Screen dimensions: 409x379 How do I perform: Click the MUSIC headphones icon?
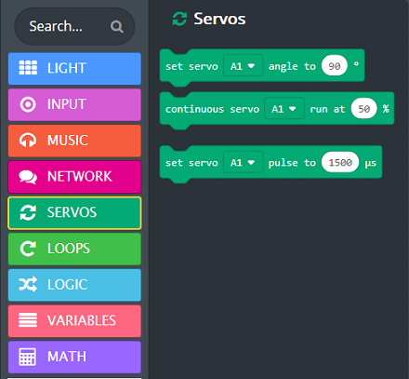[x=28, y=141]
